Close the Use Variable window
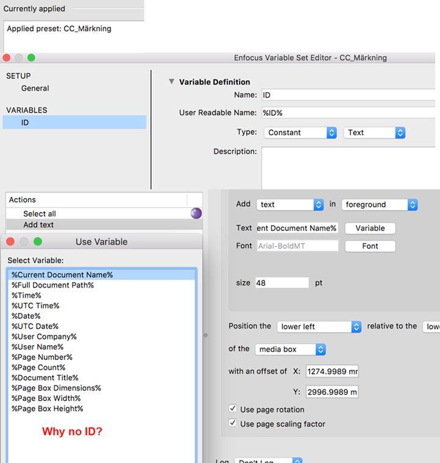The image size is (440, 463). click(x=10, y=241)
